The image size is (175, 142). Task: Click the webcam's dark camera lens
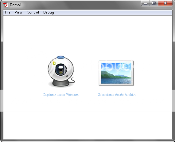coord(61,69)
